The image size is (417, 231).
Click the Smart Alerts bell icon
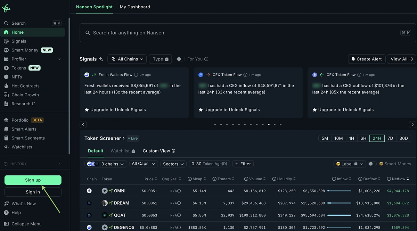tap(6, 129)
